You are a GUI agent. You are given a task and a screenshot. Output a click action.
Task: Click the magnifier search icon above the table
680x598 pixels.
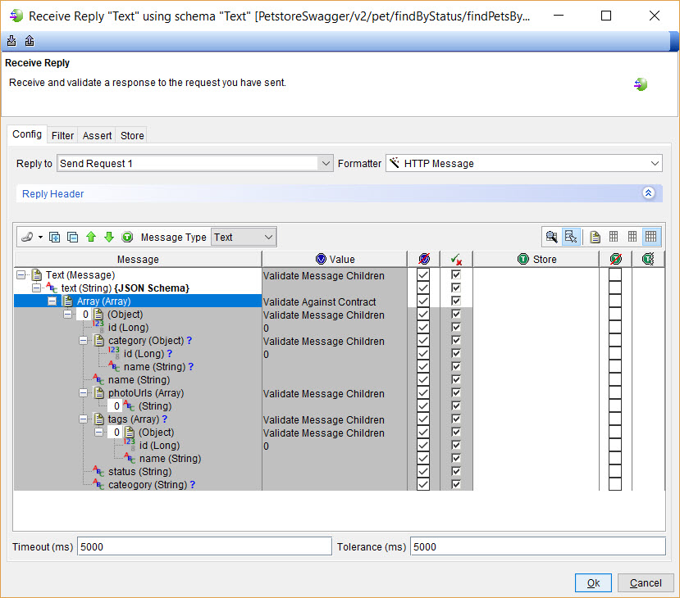552,236
